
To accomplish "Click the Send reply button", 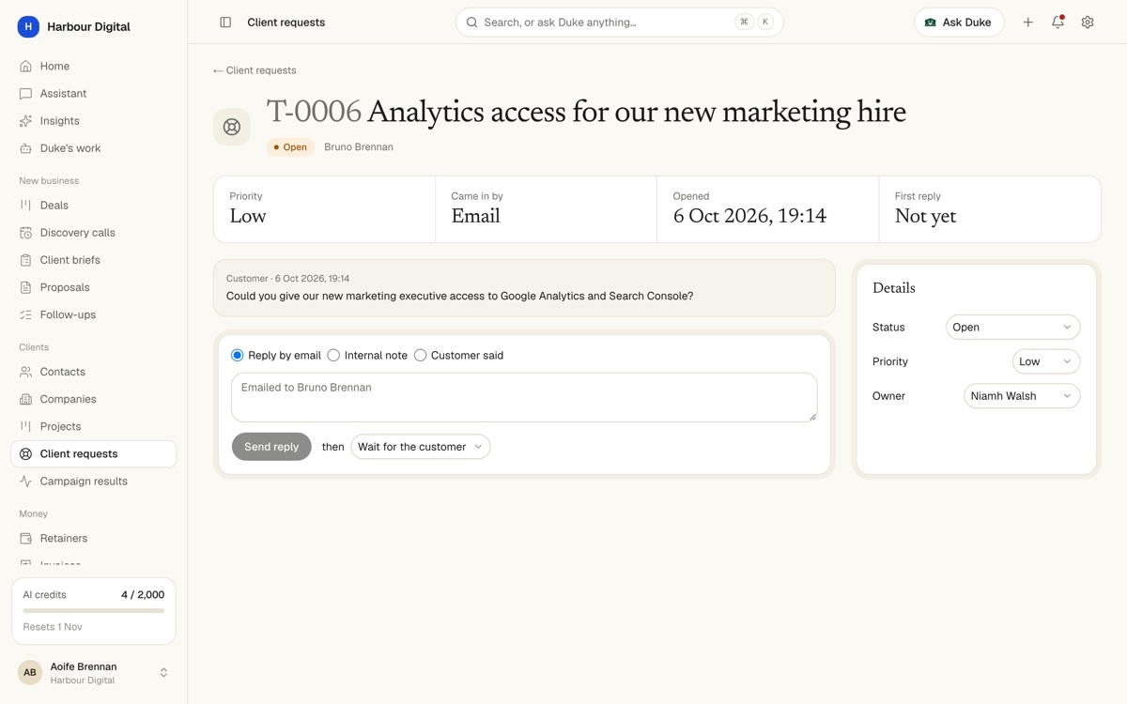I will 271,447.
